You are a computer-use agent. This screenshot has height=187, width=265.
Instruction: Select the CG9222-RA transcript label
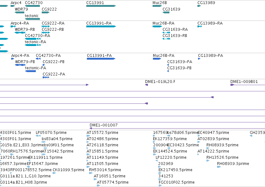pos(53,23)
